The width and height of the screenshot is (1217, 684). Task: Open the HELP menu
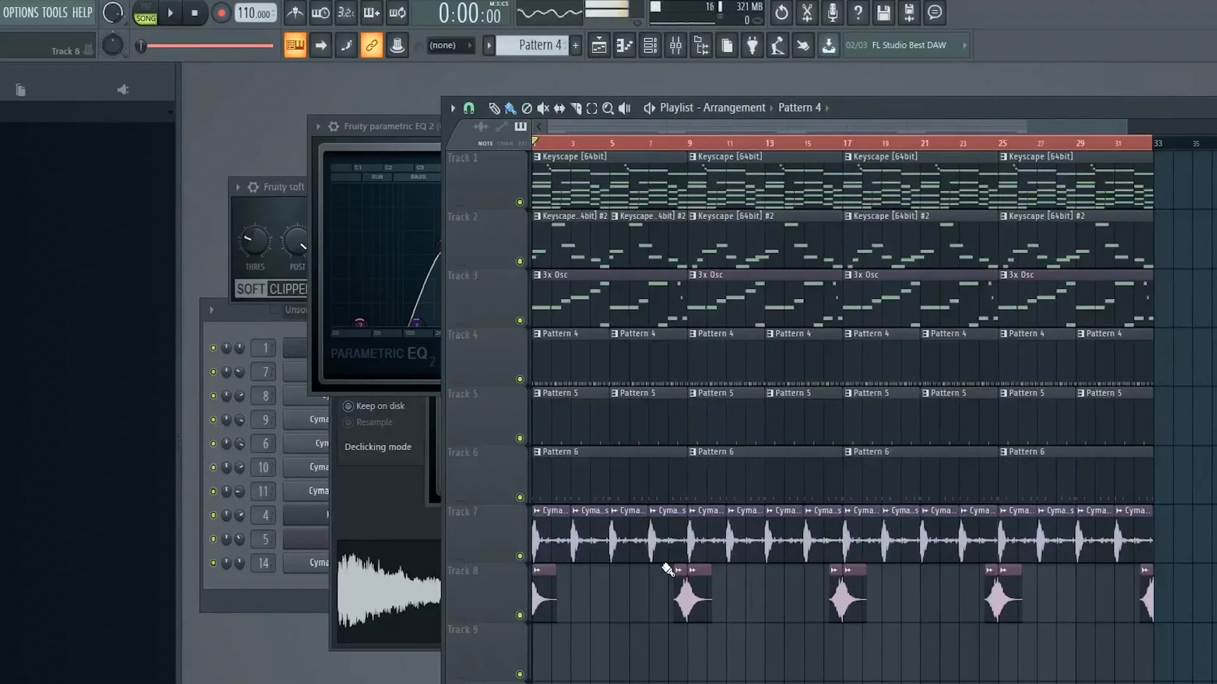[82, 12]
